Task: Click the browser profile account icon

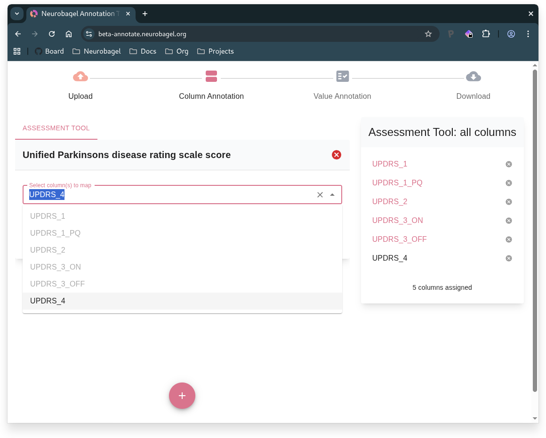Action: click(511, 34)
